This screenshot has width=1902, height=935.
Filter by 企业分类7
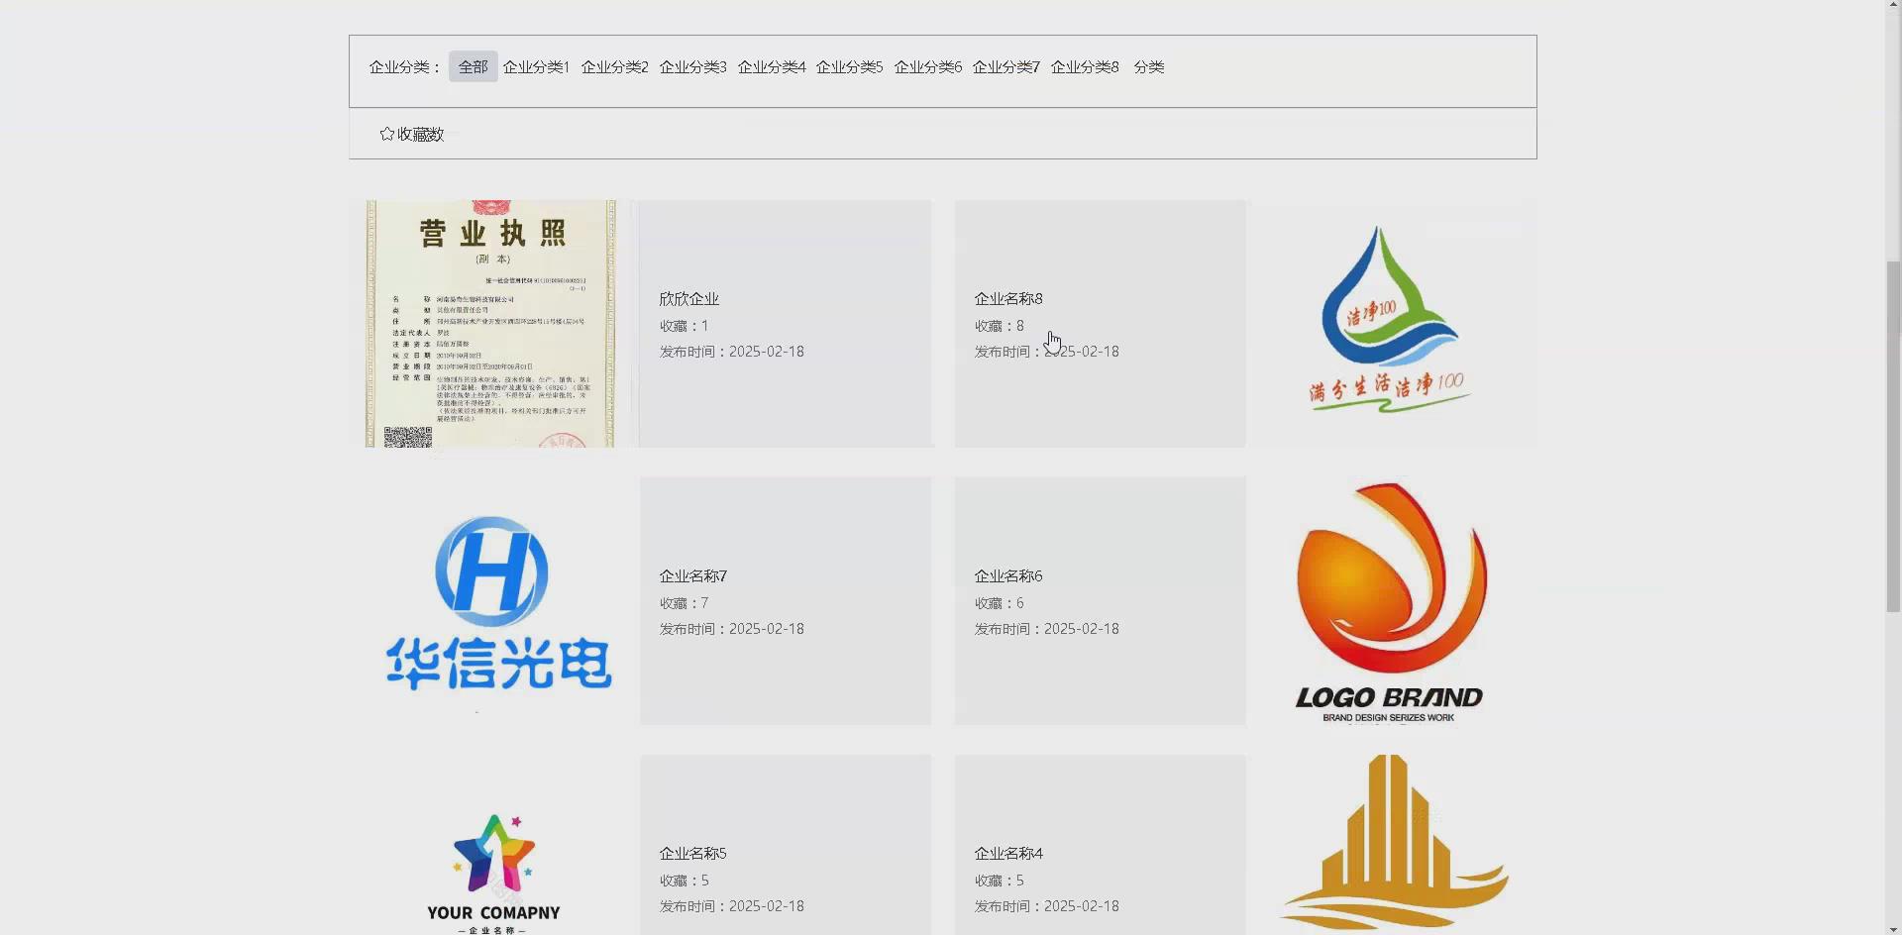click(x=1005, y=66)
